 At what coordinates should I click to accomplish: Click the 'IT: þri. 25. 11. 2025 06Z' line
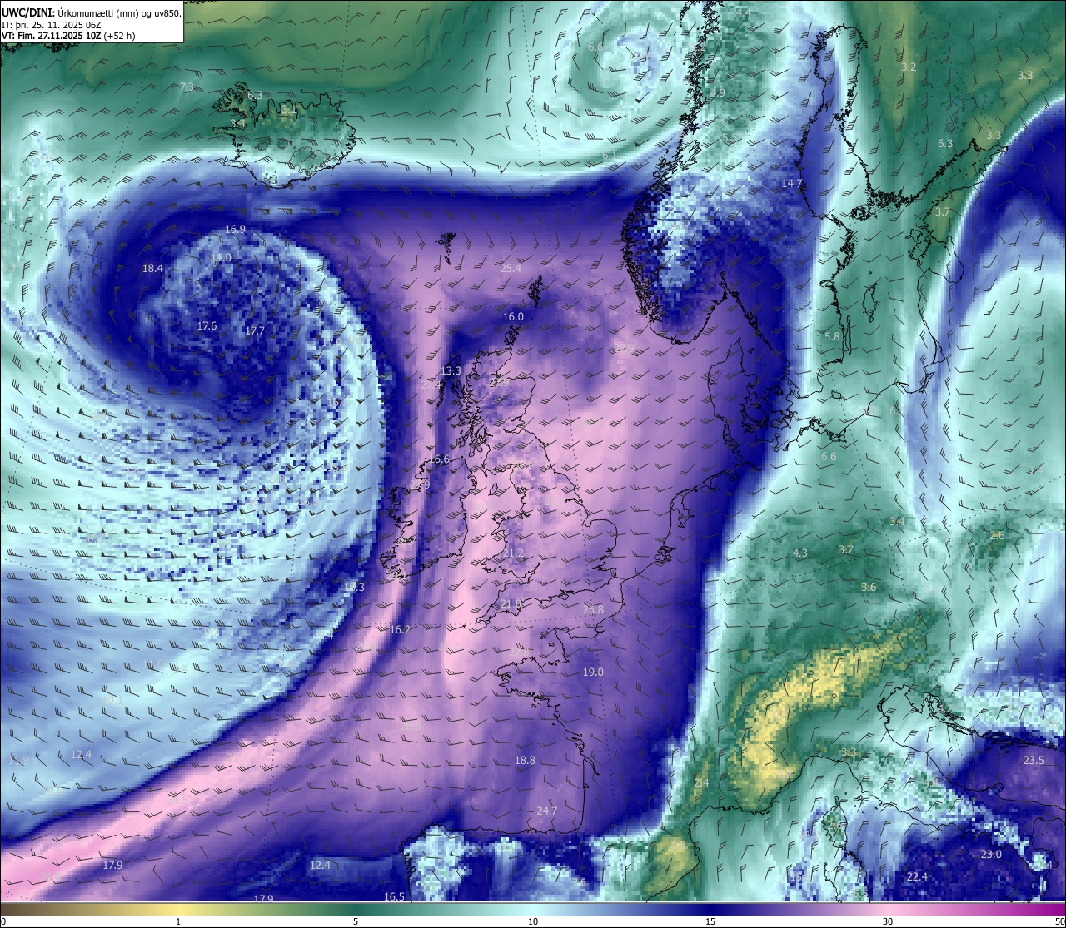pyautogui.click(x=52, y=25)
